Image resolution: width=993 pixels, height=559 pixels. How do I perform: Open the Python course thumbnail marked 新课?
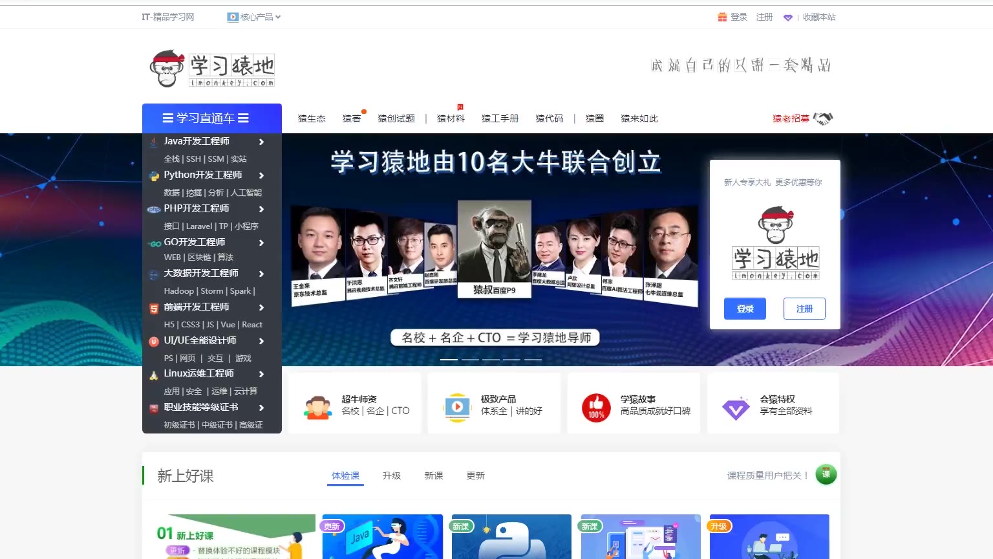click(x=511, y=536)
